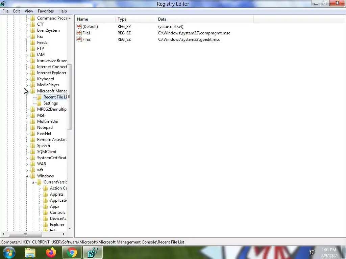This screenshot has height=259, width=346.
Task: Expand the EventSystem key
Action: pos(27,31)
